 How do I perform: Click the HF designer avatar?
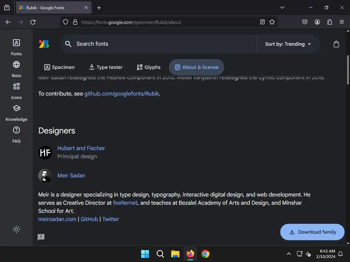[x=45, y=152]
